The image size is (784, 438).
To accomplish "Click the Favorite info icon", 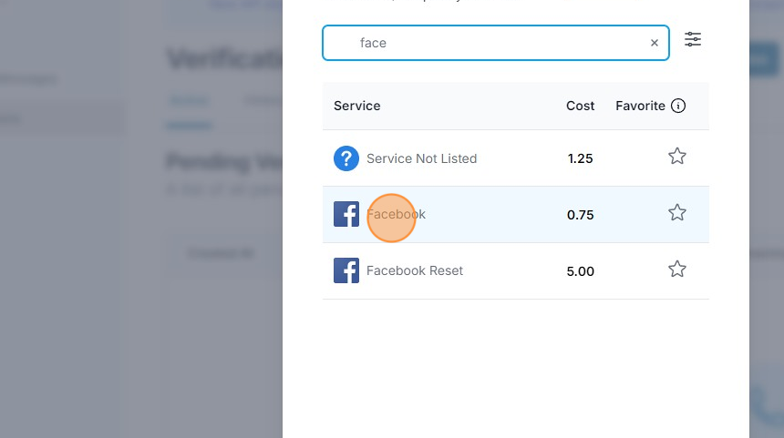I will coord(678,106).
